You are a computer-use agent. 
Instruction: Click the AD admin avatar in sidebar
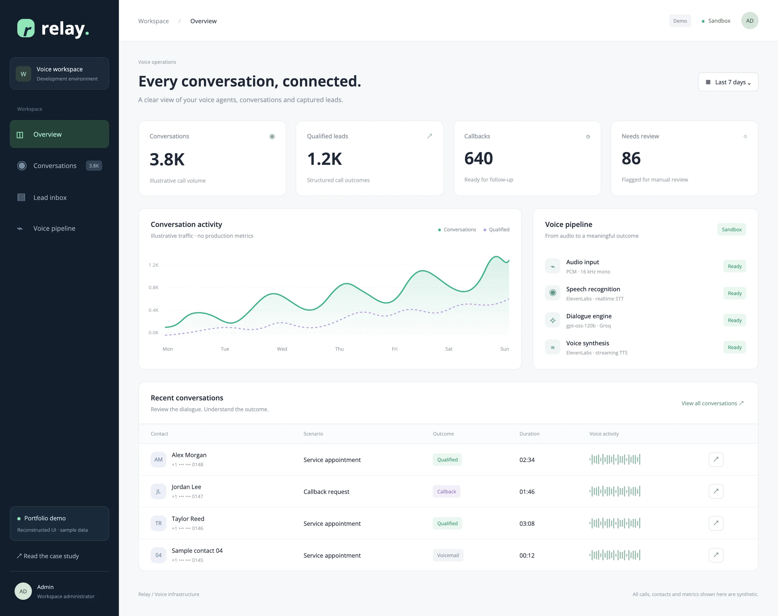click(23, 591)
